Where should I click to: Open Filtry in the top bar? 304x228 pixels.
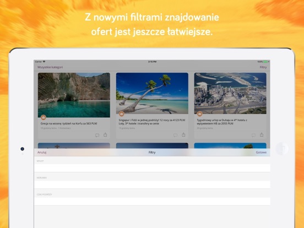[x=263, y=67]
